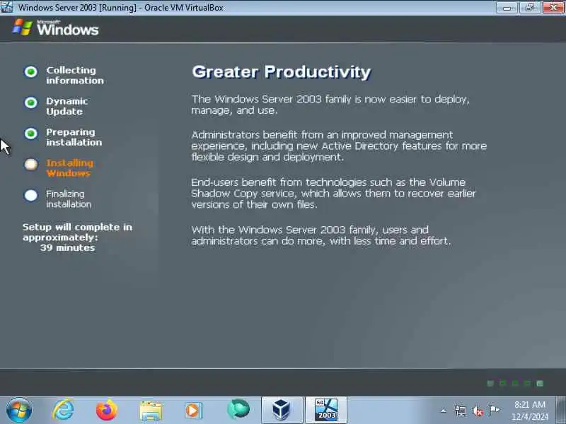
Task: Minimize the VirtualBox VM window
Action: tap(507, 7)
